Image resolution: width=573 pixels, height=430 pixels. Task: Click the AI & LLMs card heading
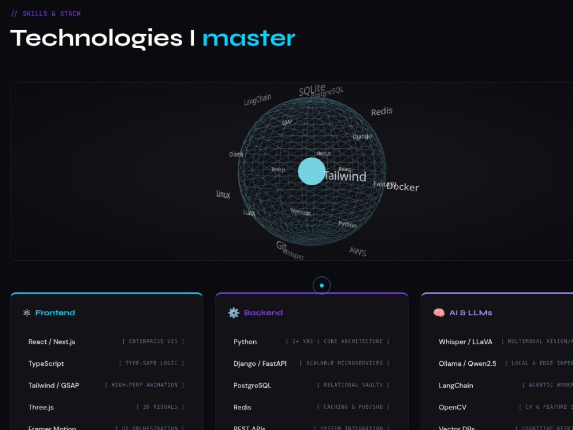pyautogui.click(x=470, y=312)
